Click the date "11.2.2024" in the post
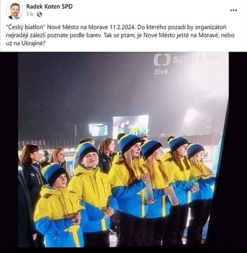The image size is (247, 253). pos(122,27)
